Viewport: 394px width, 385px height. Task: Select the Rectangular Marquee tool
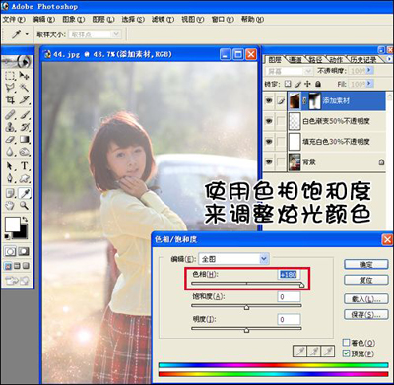pyautogui.click(x=10, y=76)
